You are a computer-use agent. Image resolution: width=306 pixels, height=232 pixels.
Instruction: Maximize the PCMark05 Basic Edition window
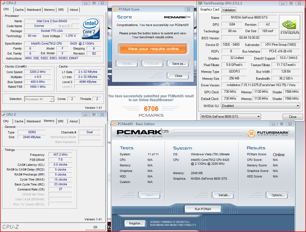(x=282, y=124)
